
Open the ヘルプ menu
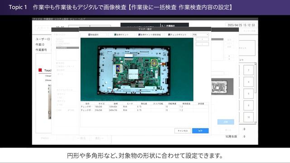tap(82, 19)
